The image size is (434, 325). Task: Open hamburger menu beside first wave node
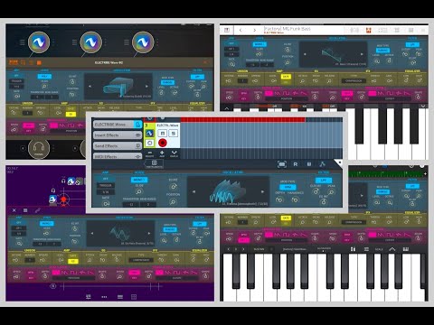tap(23, 42)
